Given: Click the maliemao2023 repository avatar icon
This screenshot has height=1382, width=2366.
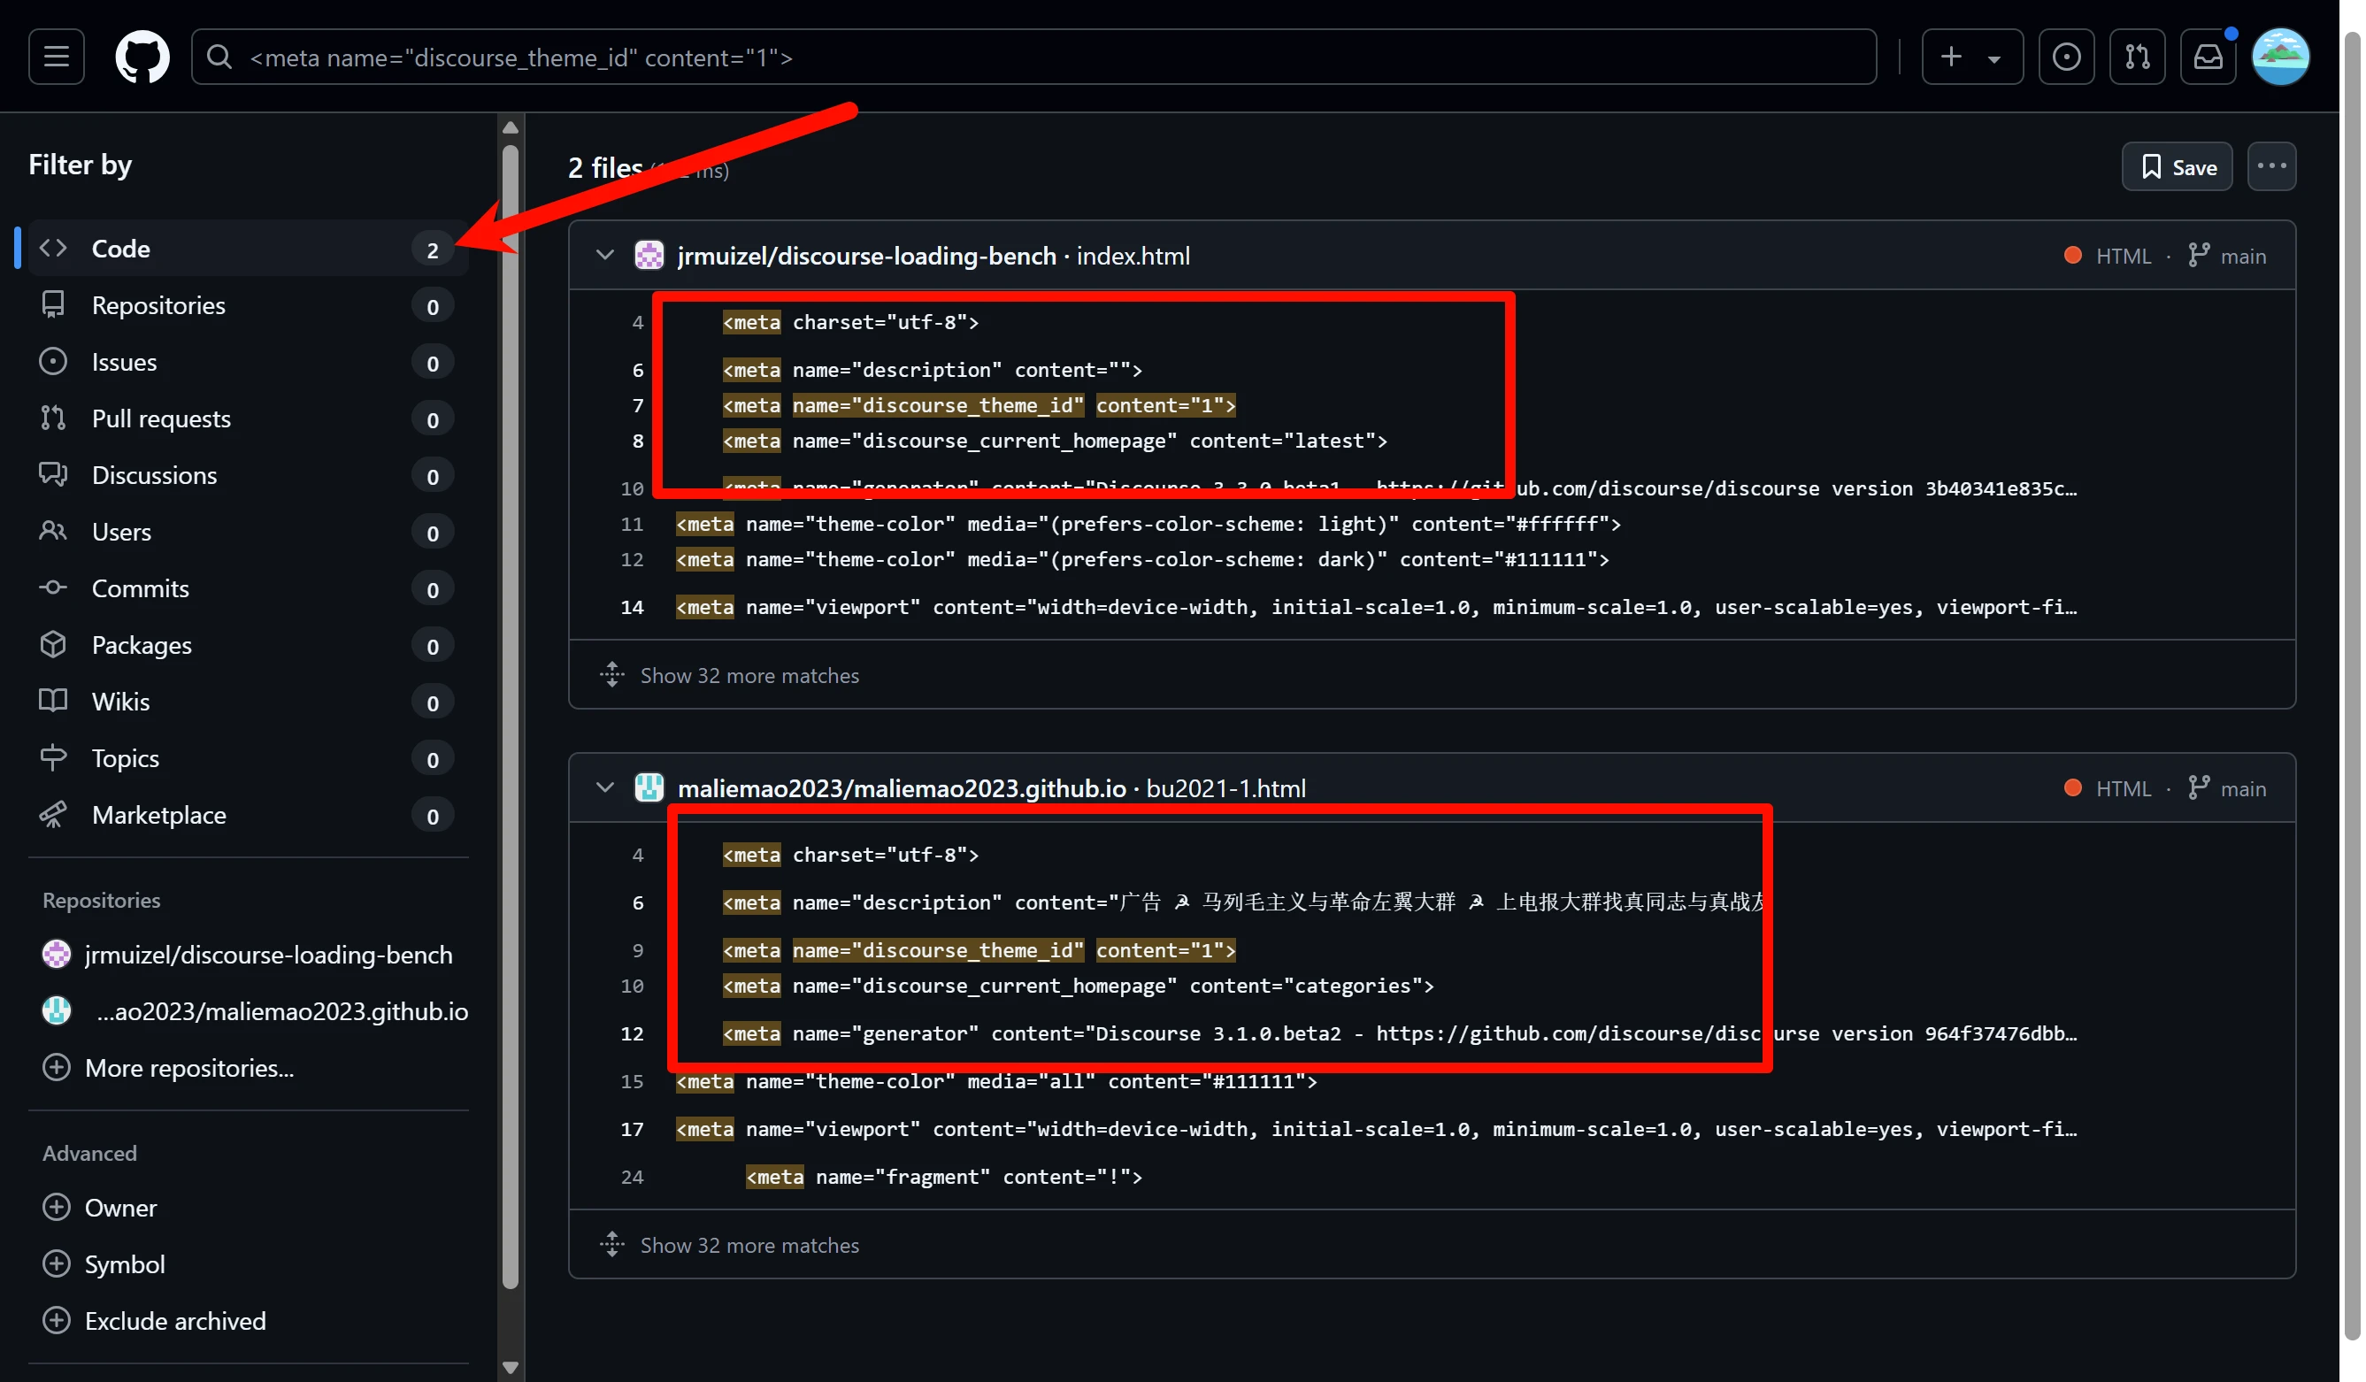Looking at the screenshot, I should point(649,787).
